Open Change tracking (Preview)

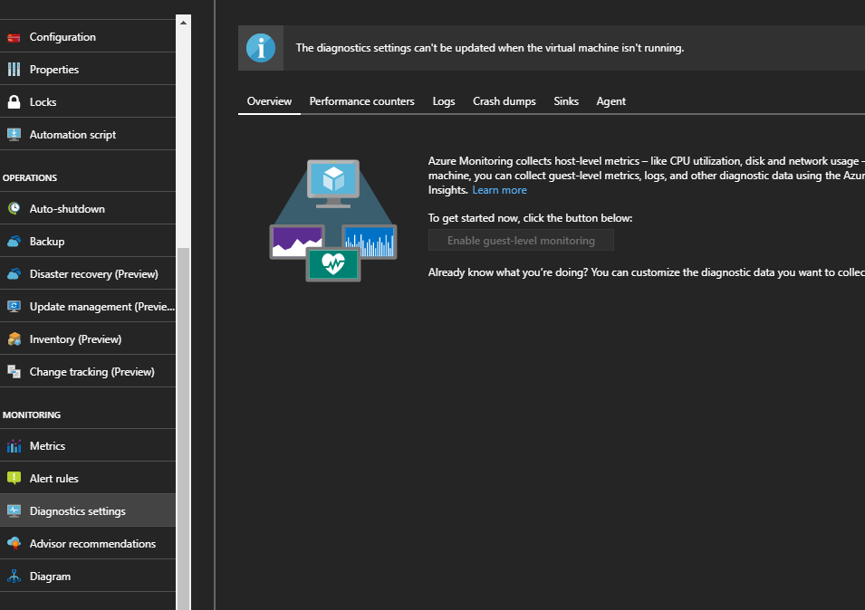click(x=88, y=371)
